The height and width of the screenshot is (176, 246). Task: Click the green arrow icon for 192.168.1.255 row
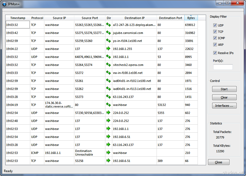tap(108, 49)
